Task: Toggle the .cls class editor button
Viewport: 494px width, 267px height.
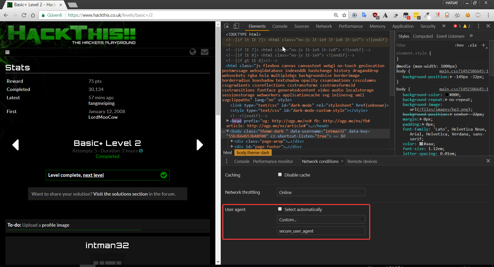Action: [x=472, y=45]
